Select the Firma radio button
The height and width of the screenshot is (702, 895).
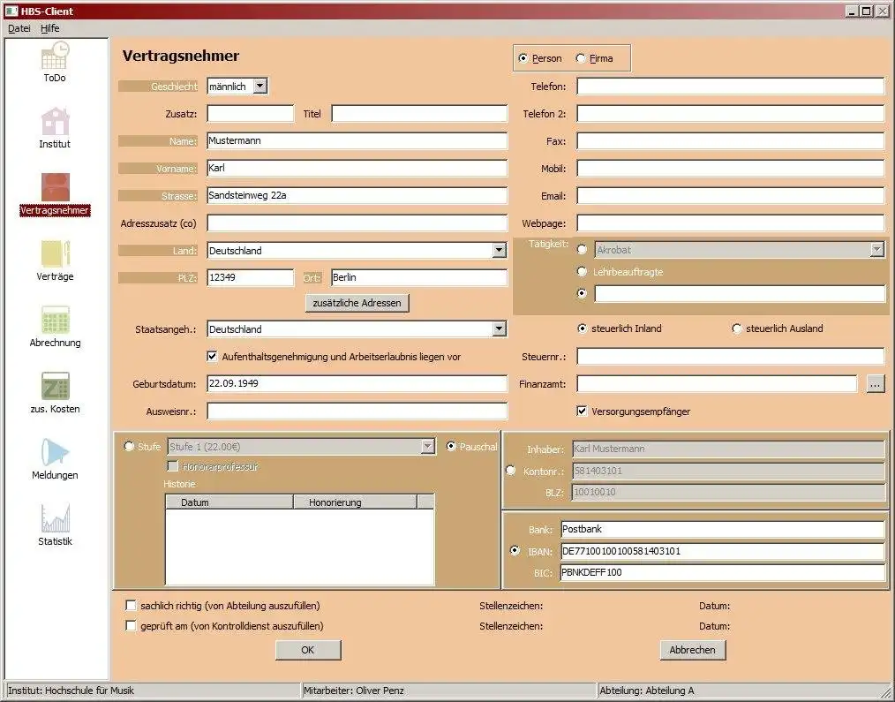581,58
